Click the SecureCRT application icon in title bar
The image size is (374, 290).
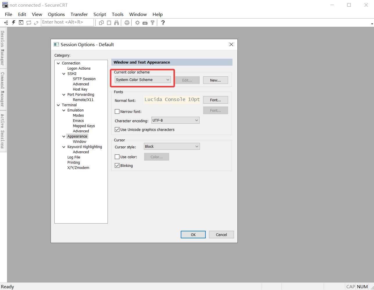click(x=5, y=5)
